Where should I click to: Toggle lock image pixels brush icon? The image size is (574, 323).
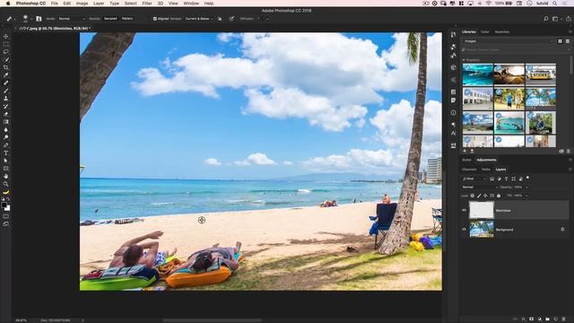pos(479,196)
